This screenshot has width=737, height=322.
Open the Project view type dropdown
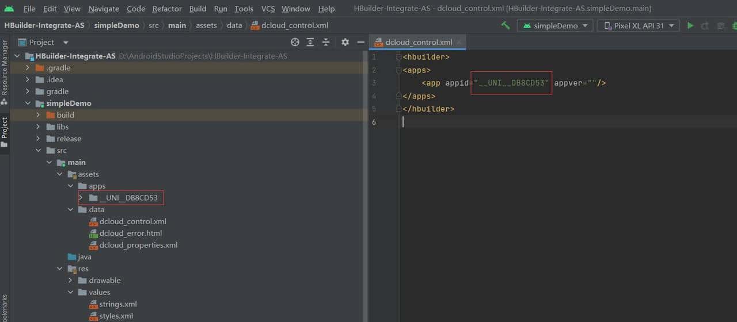pyautogui.click(x=65, y=43)
